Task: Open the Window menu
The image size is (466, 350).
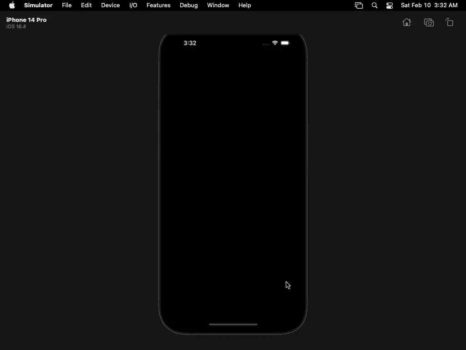Action: point(218,5)
